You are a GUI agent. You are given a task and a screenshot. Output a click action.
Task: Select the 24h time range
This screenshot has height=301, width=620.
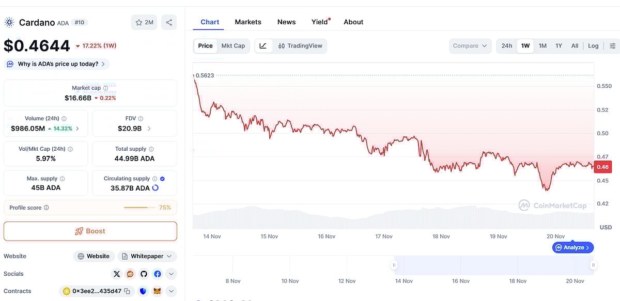point(507,46)
